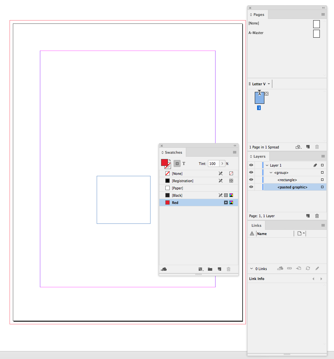Screen dimensions: 334x359
Task: Hide the <rectangle> object with its eye toggle
Action: [251, 179]
